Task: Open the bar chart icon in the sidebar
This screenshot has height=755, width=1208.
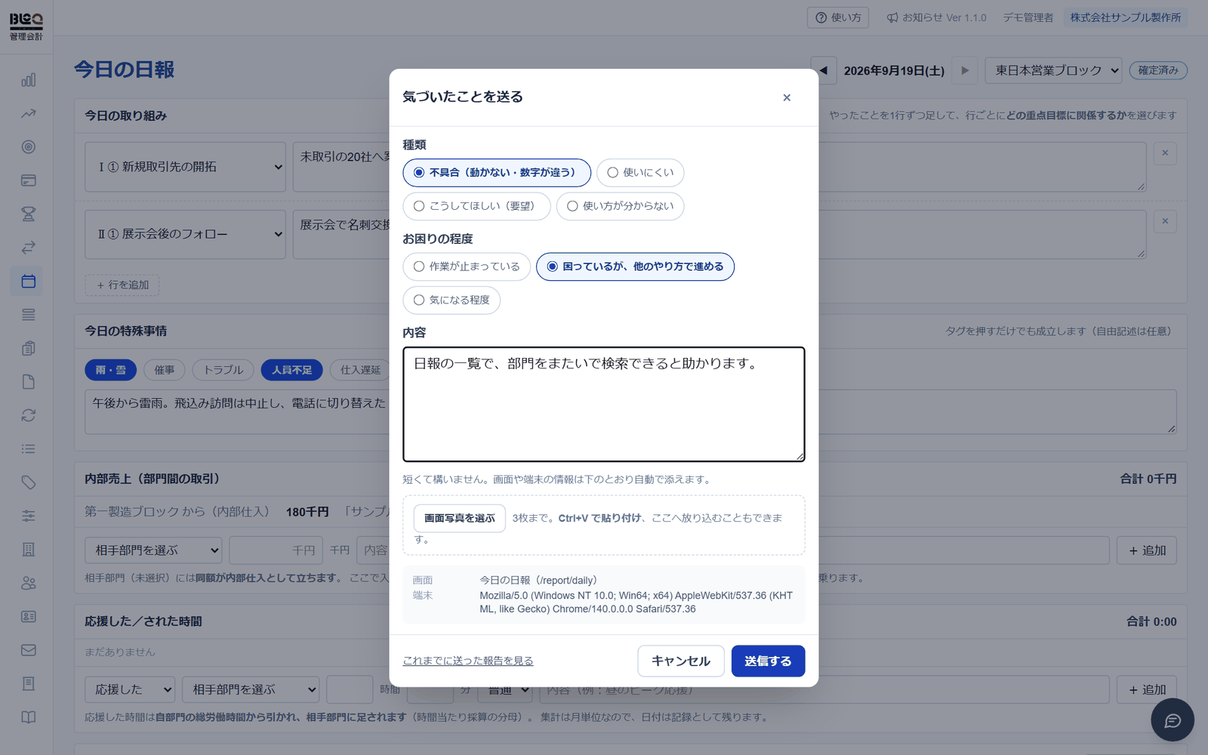Action: pyautogui.click(x=28, y=80)
